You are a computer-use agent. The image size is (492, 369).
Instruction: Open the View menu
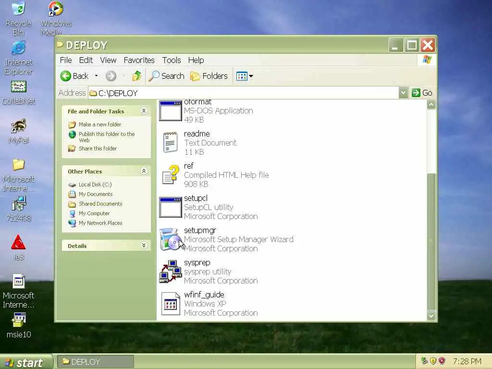tap(108, 60)
